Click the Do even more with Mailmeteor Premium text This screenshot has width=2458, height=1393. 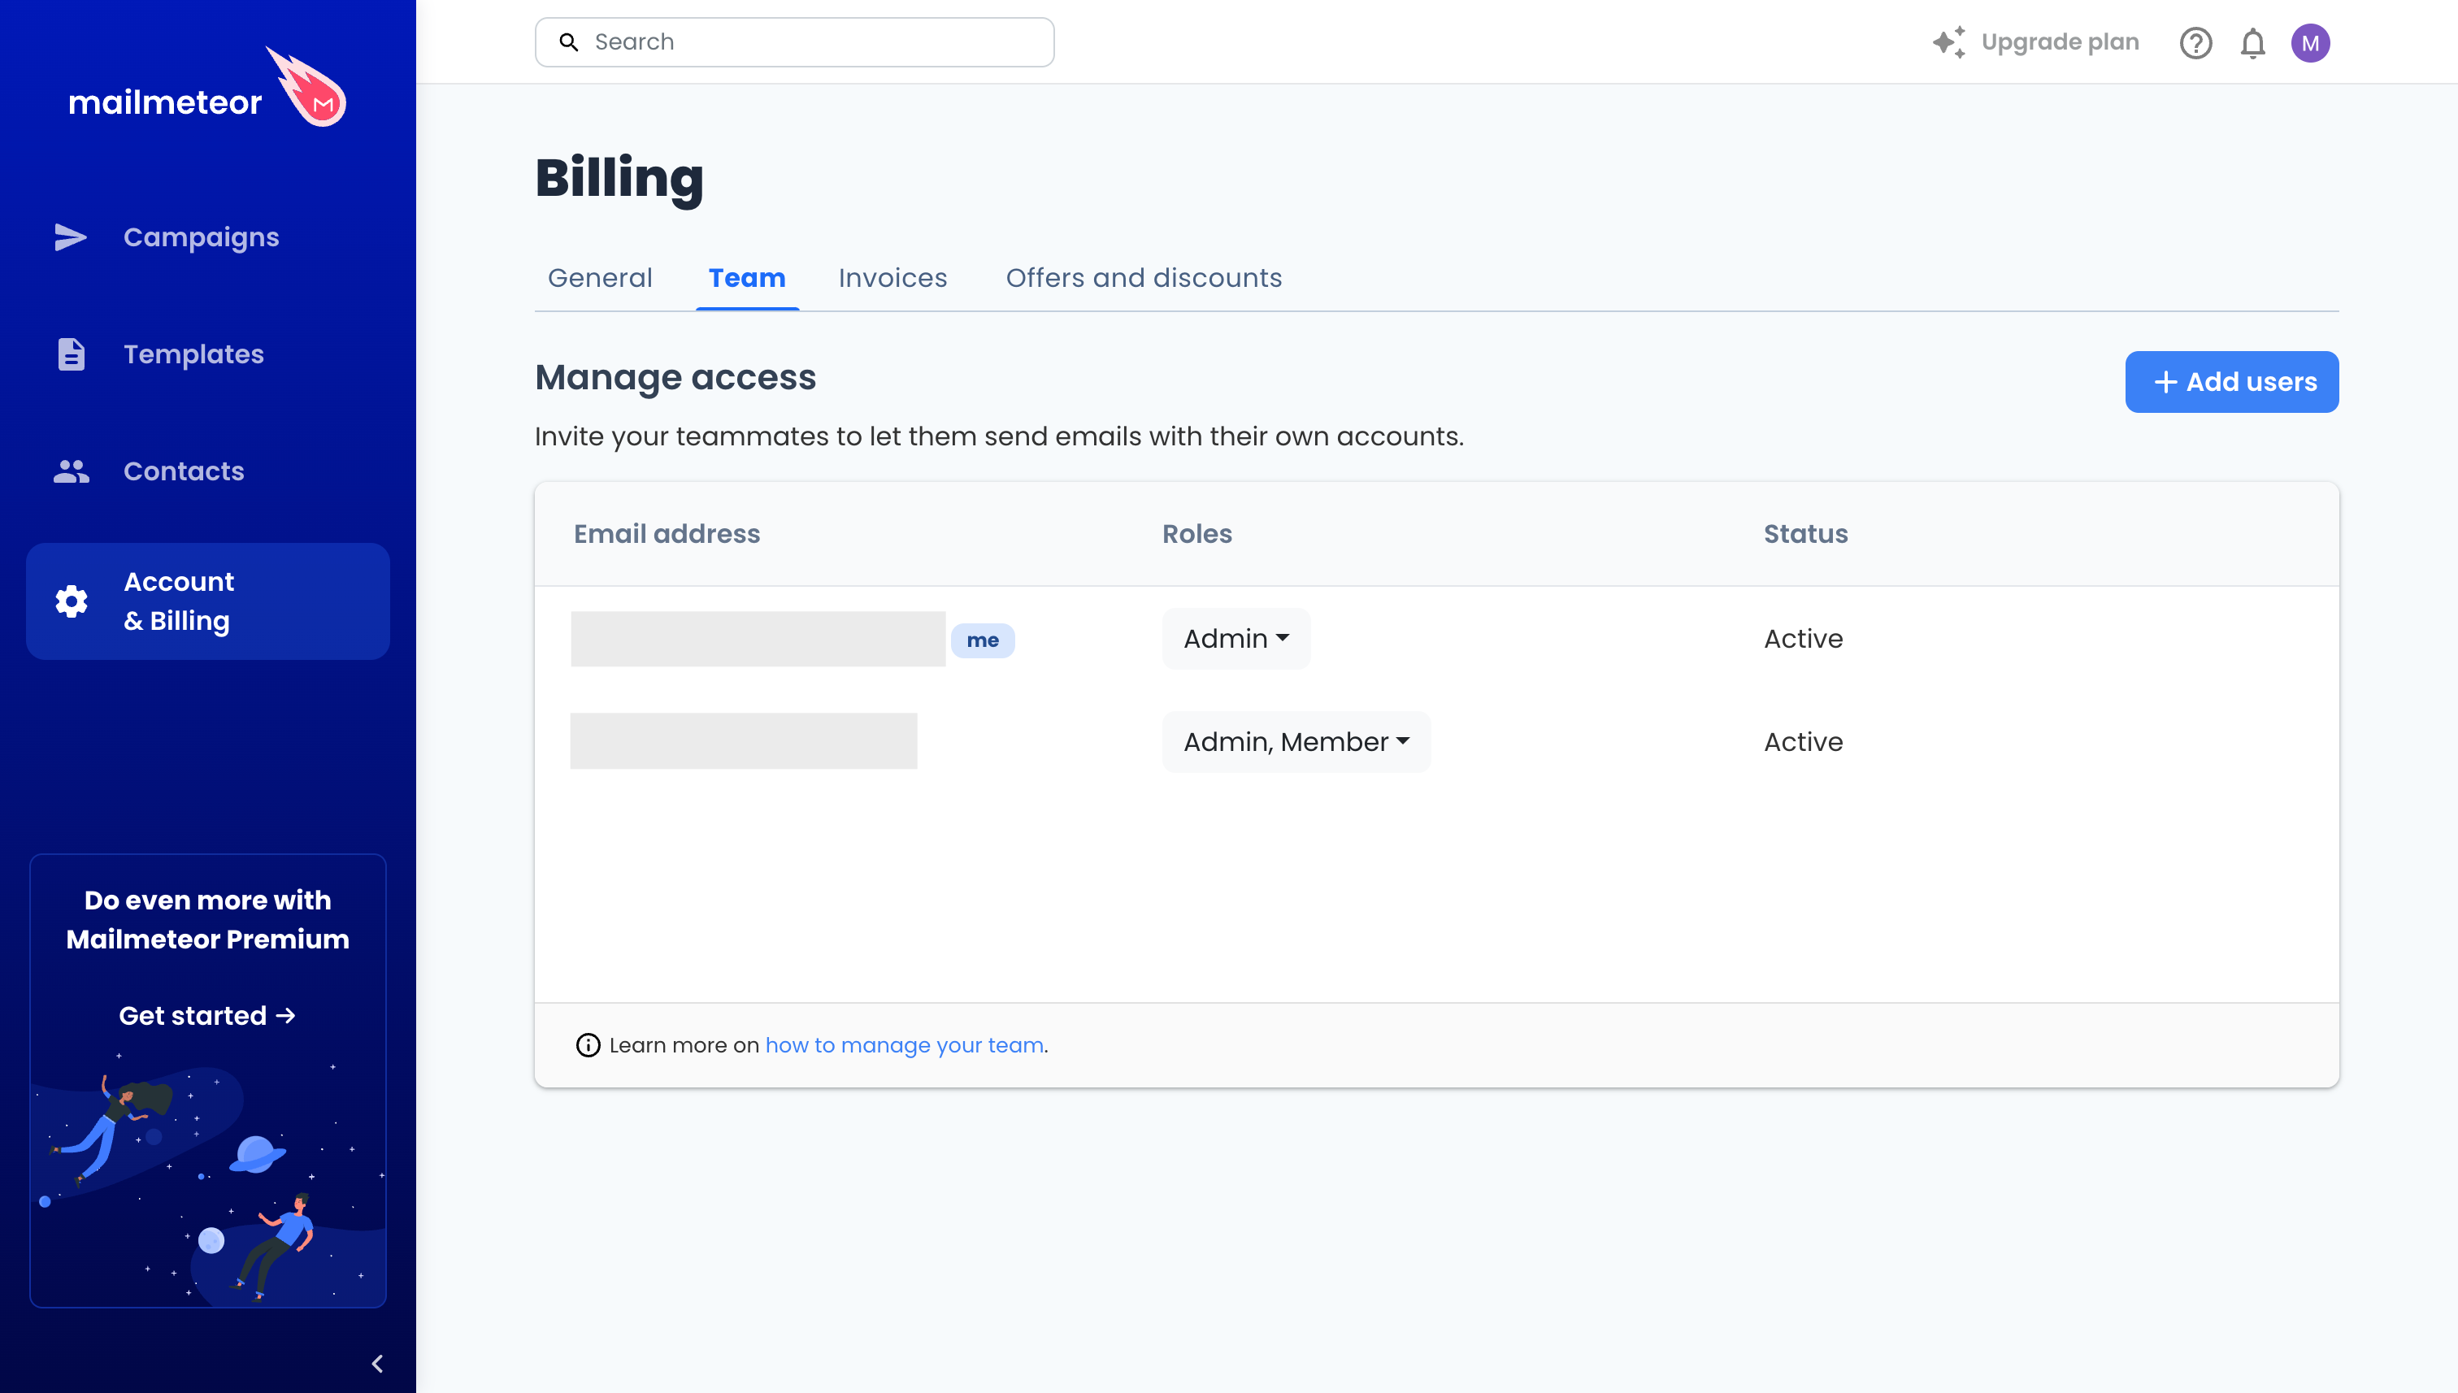207,919
